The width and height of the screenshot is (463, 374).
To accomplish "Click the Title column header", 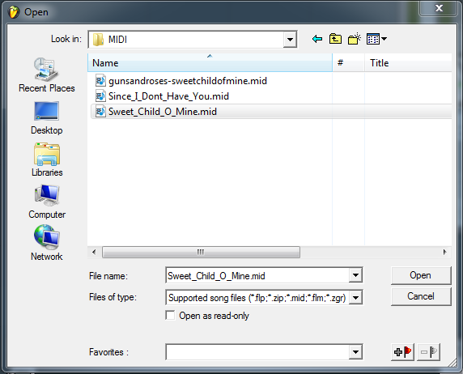I will pos(408,62).
